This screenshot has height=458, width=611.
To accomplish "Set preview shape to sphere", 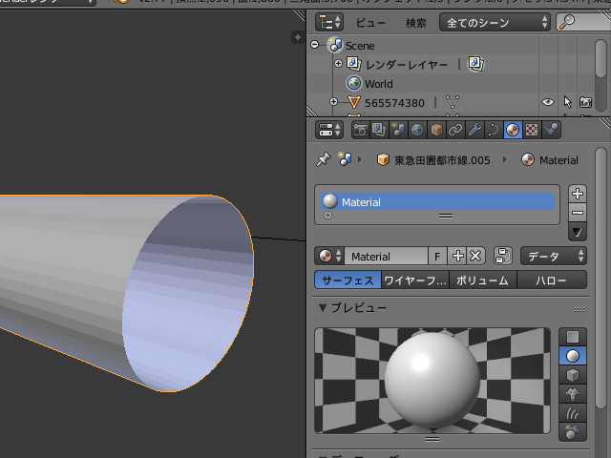I will tap(573, 356).
